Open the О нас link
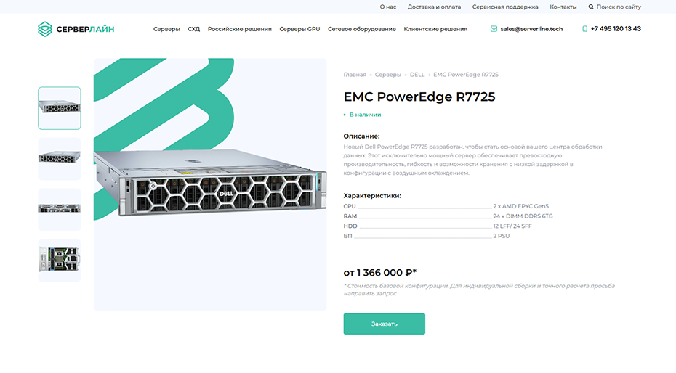 [x=388, y=7]
